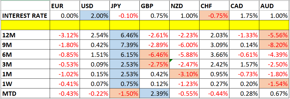Click the GBP MTD cell 2.39%
This screenshot has width=290, height=99.
154,94
